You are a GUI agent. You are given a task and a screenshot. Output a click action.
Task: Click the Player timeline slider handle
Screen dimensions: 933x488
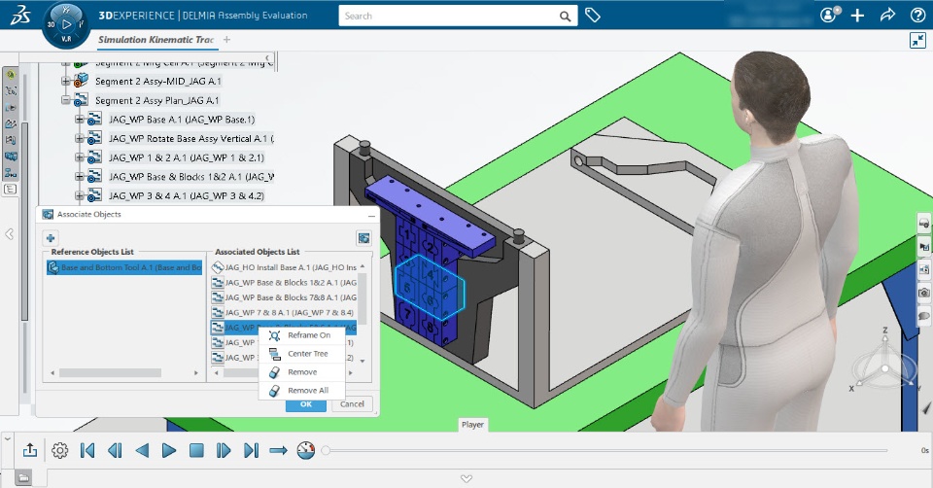pyautogui.click(x=326, y=450)
